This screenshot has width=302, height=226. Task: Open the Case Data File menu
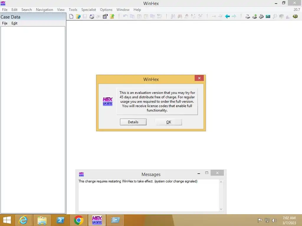pos(5,23)
